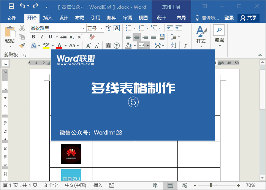266x190 pixels.
Task: Decrease font size with shrink icon
Action: [97, 46]
